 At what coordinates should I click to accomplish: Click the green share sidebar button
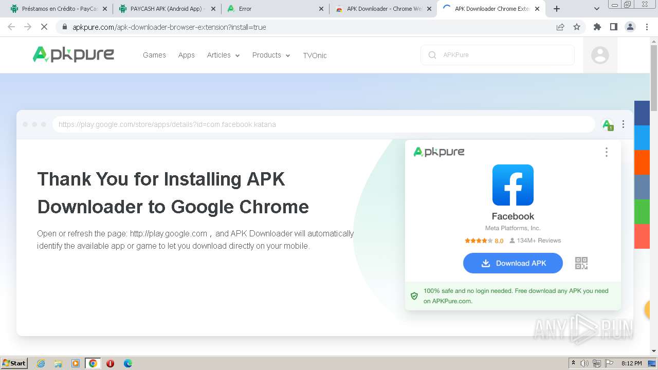(642, 212)
